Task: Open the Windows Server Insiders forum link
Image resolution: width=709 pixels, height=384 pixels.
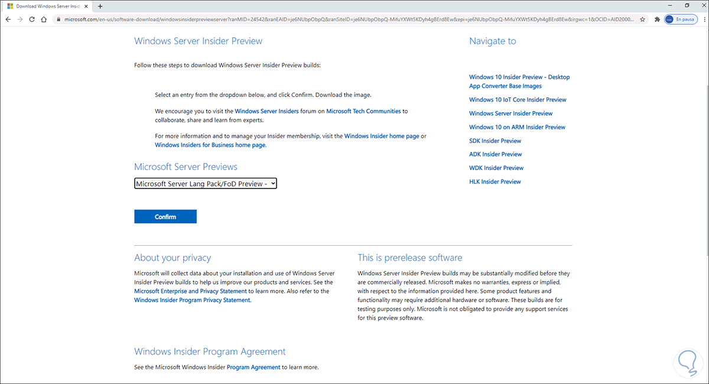Action: coord(265,111)
